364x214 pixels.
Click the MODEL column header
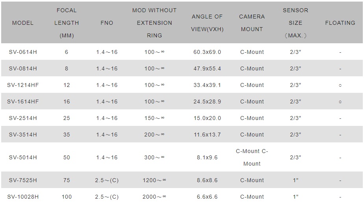pyautogui.click(x=23, y=23)
